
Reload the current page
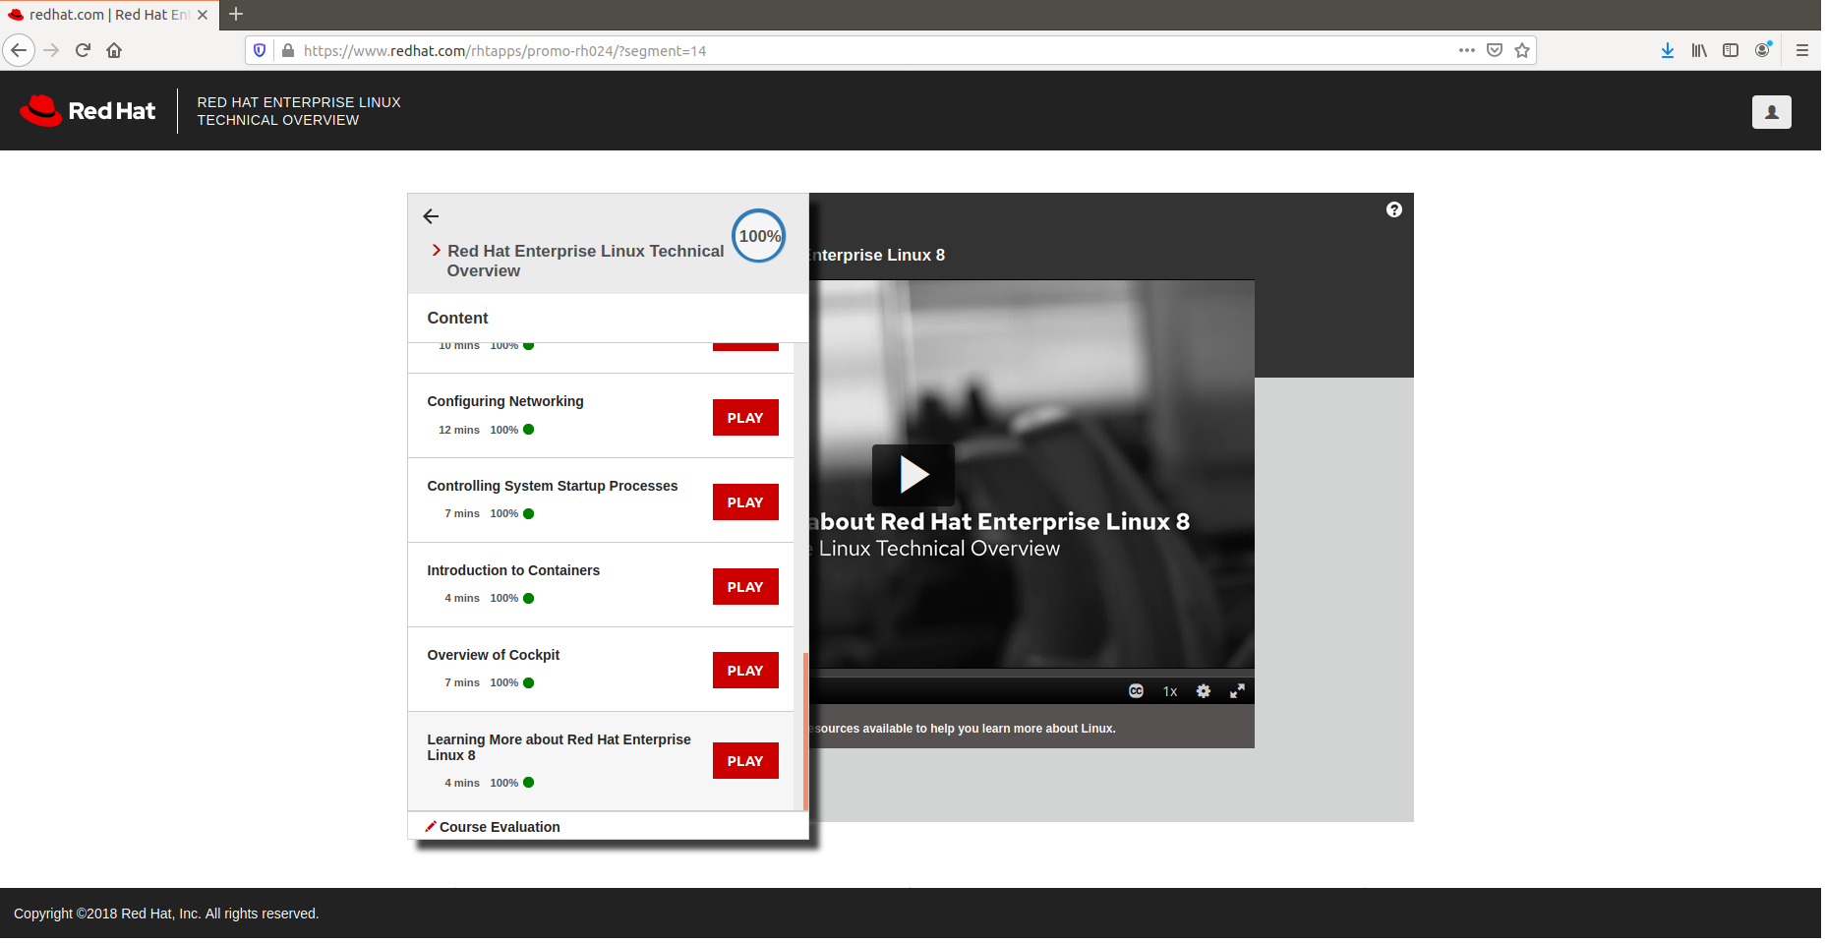tap(83, 50)
